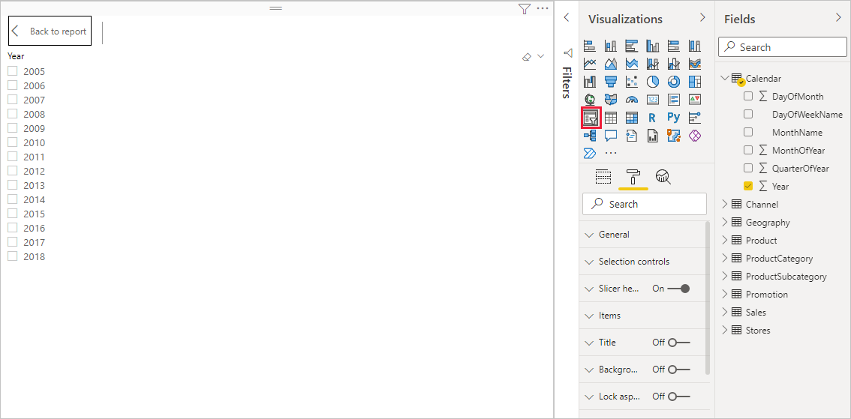Turn on the Lock aspect toggle
Image resolution: width=851 pixels, height=419 pixels.
point(678,397)
